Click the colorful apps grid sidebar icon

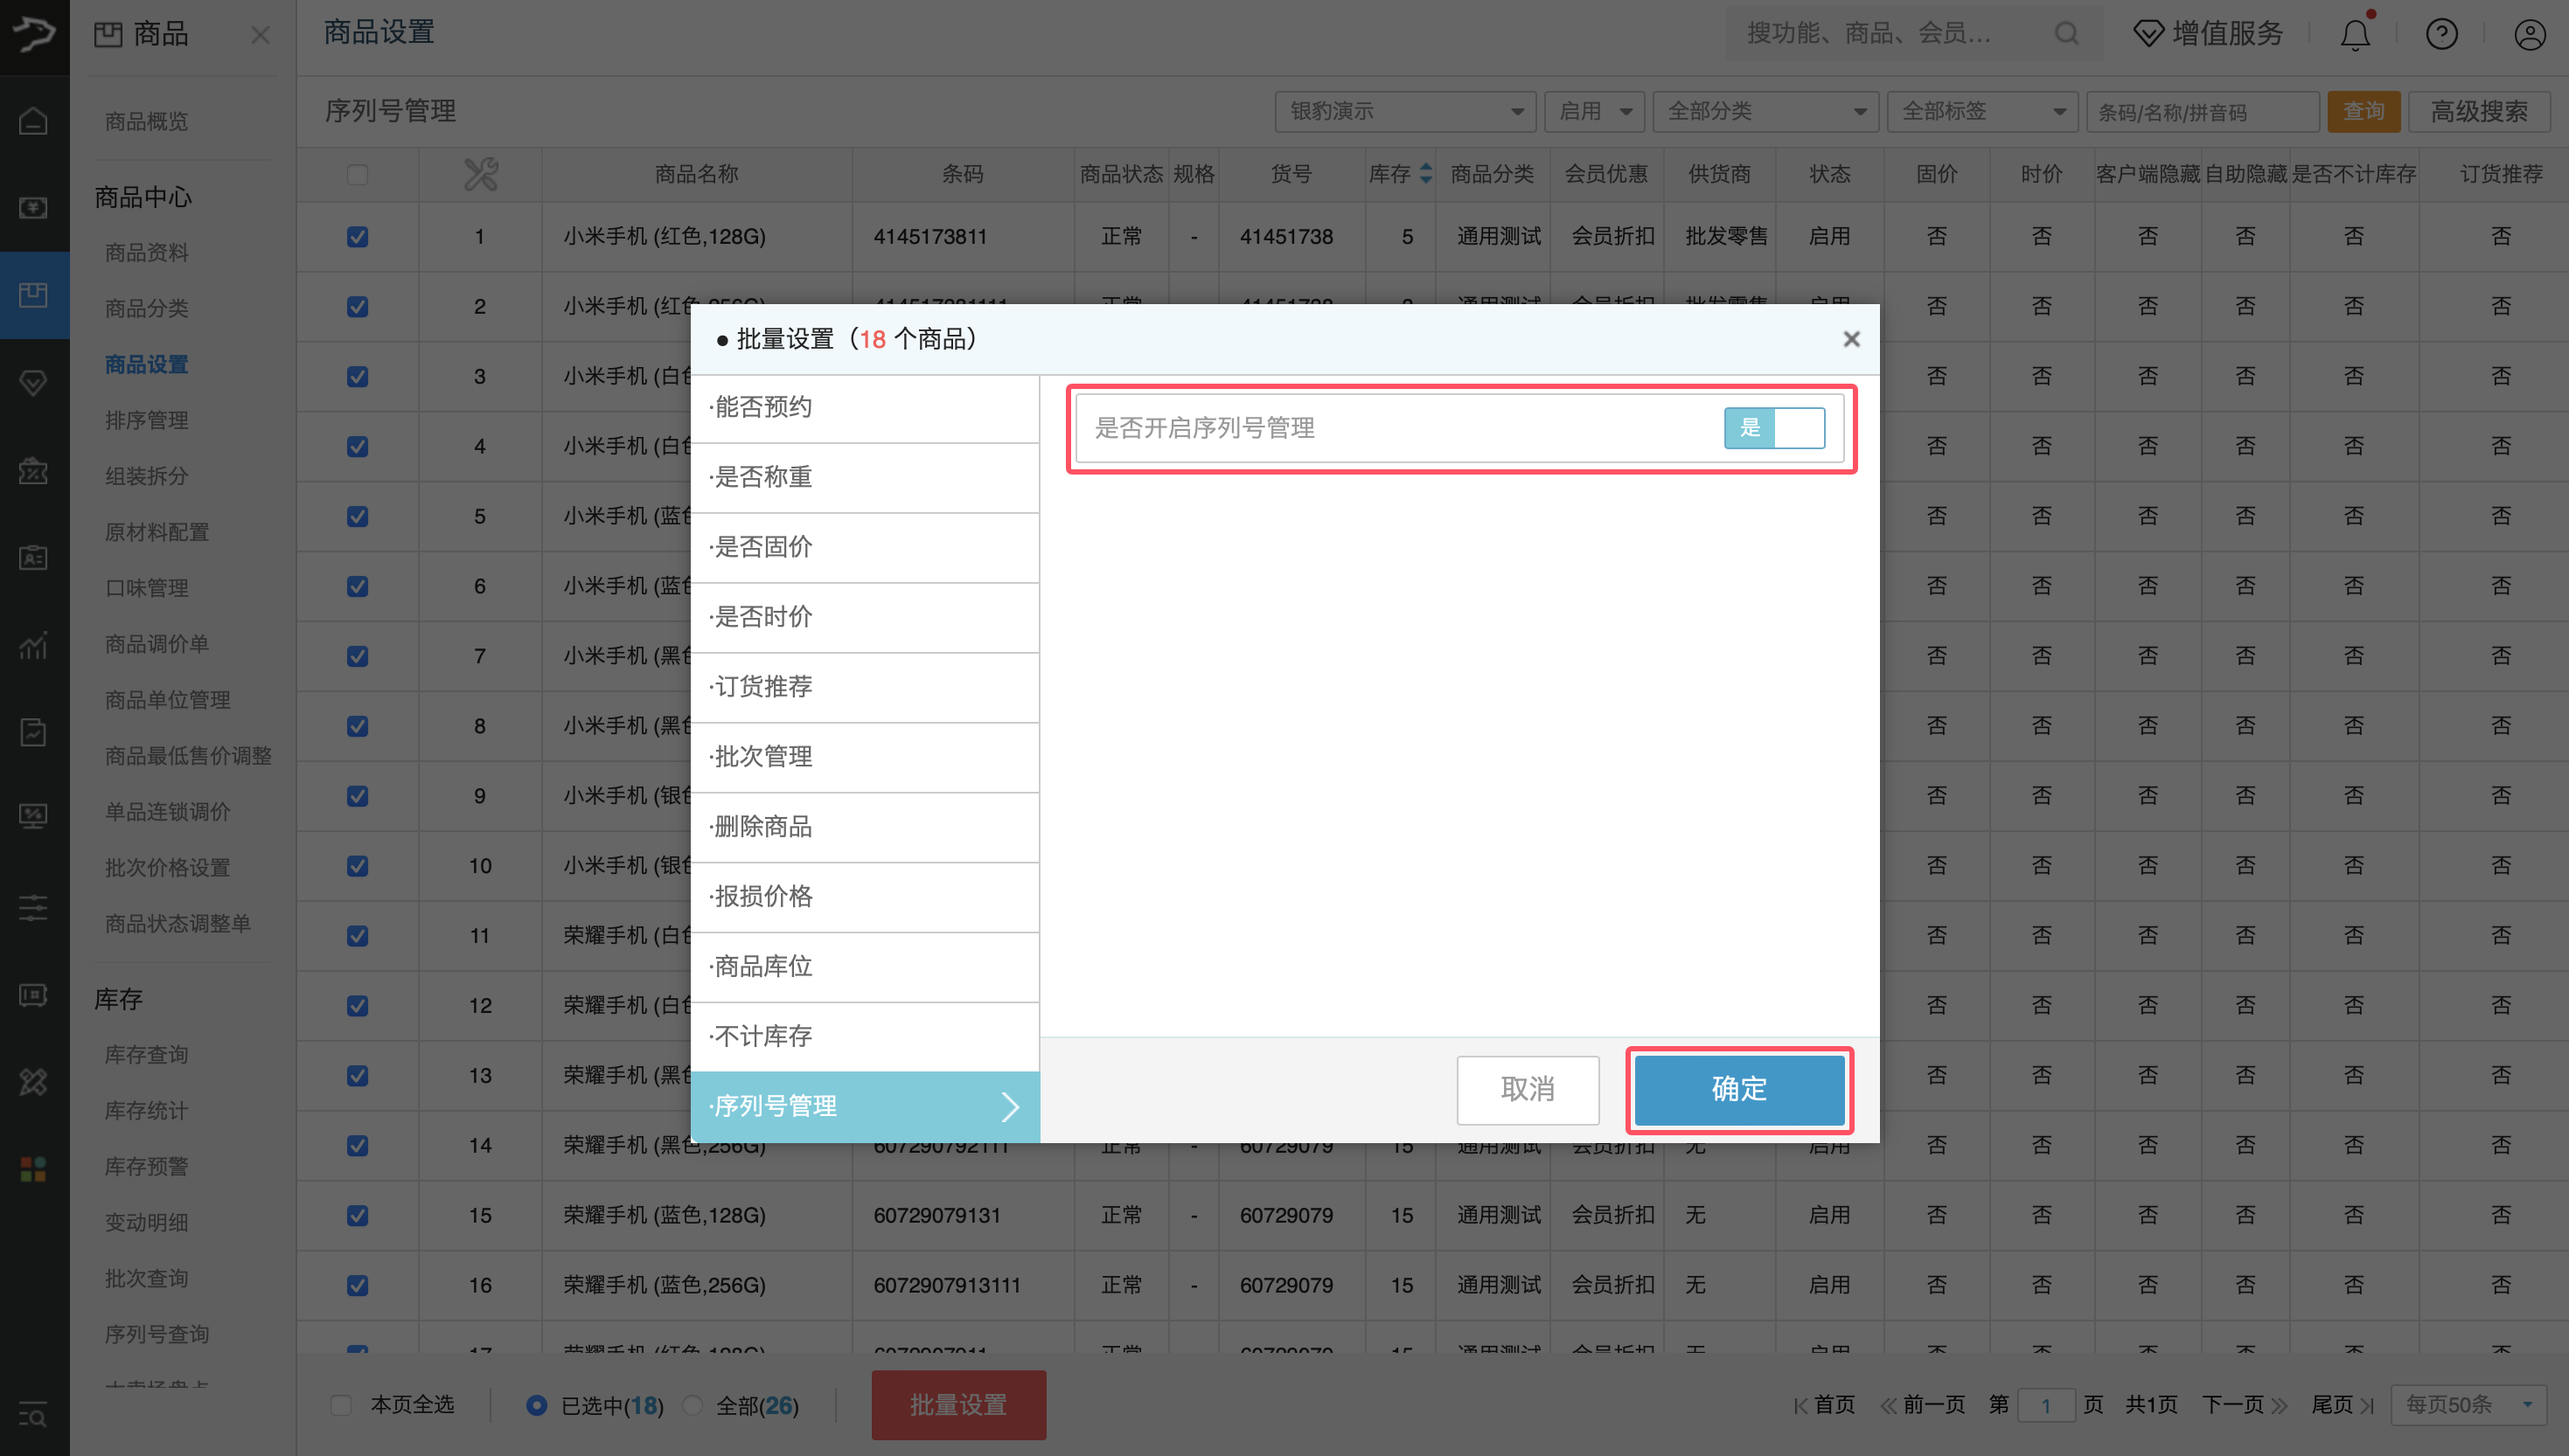click(34, 1168)
